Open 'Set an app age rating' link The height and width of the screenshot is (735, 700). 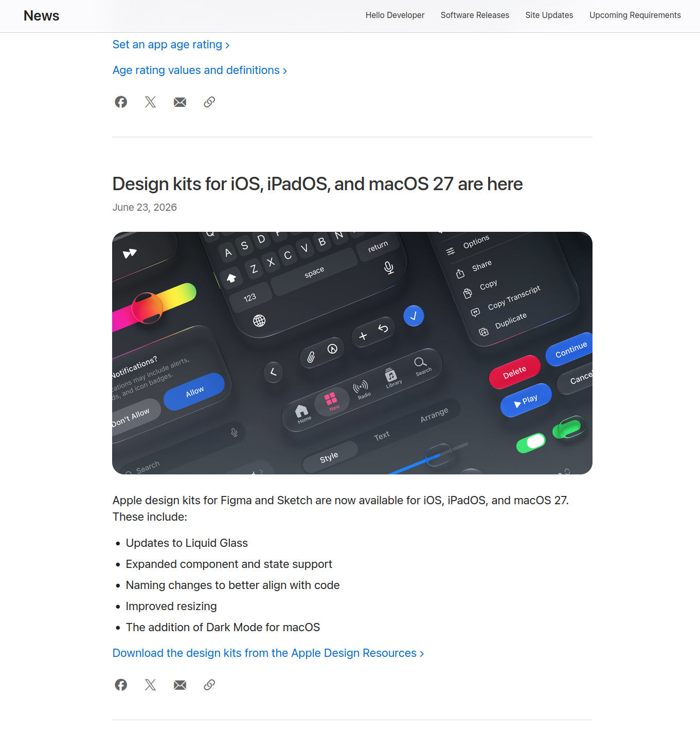coord(171,45)
